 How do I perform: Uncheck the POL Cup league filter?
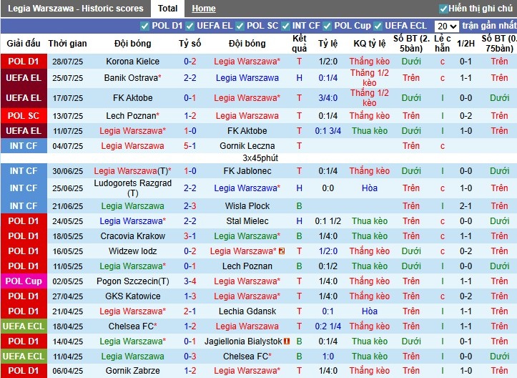coord(327,26)
